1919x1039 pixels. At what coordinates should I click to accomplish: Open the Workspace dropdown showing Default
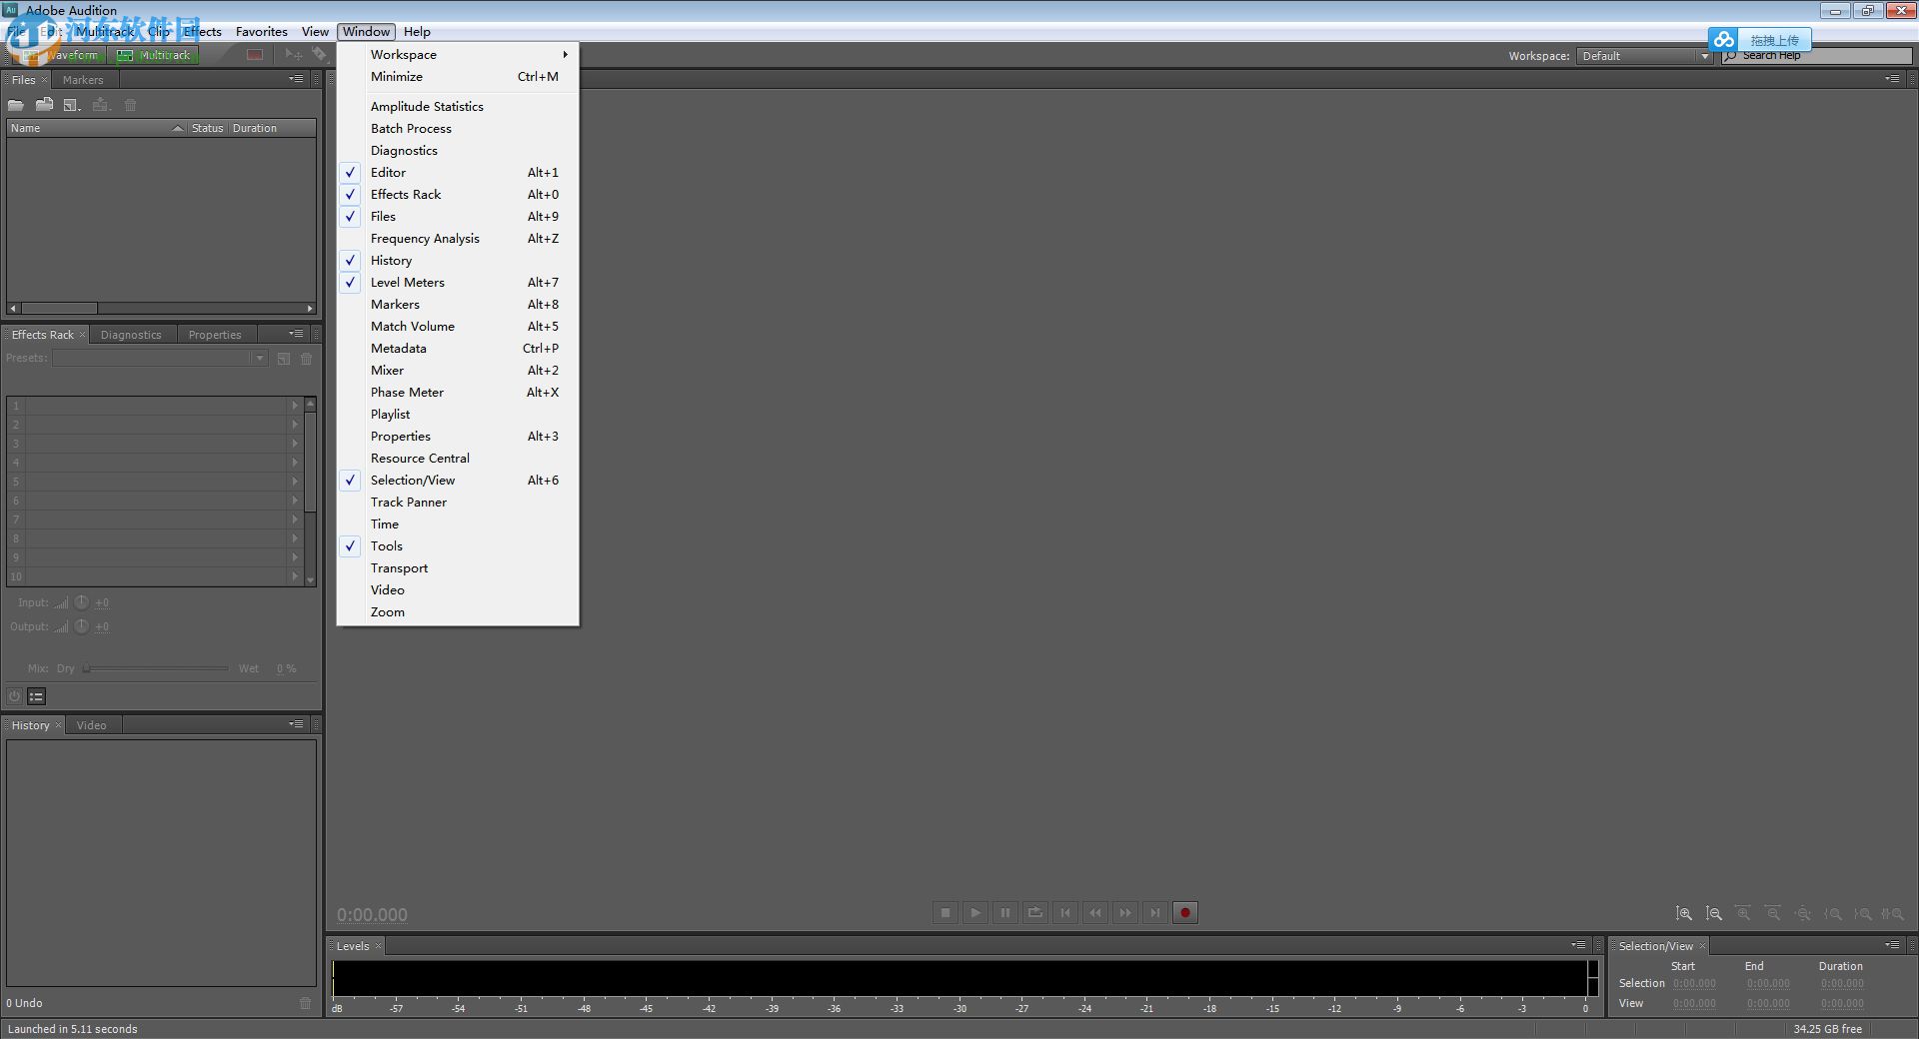1642,55
